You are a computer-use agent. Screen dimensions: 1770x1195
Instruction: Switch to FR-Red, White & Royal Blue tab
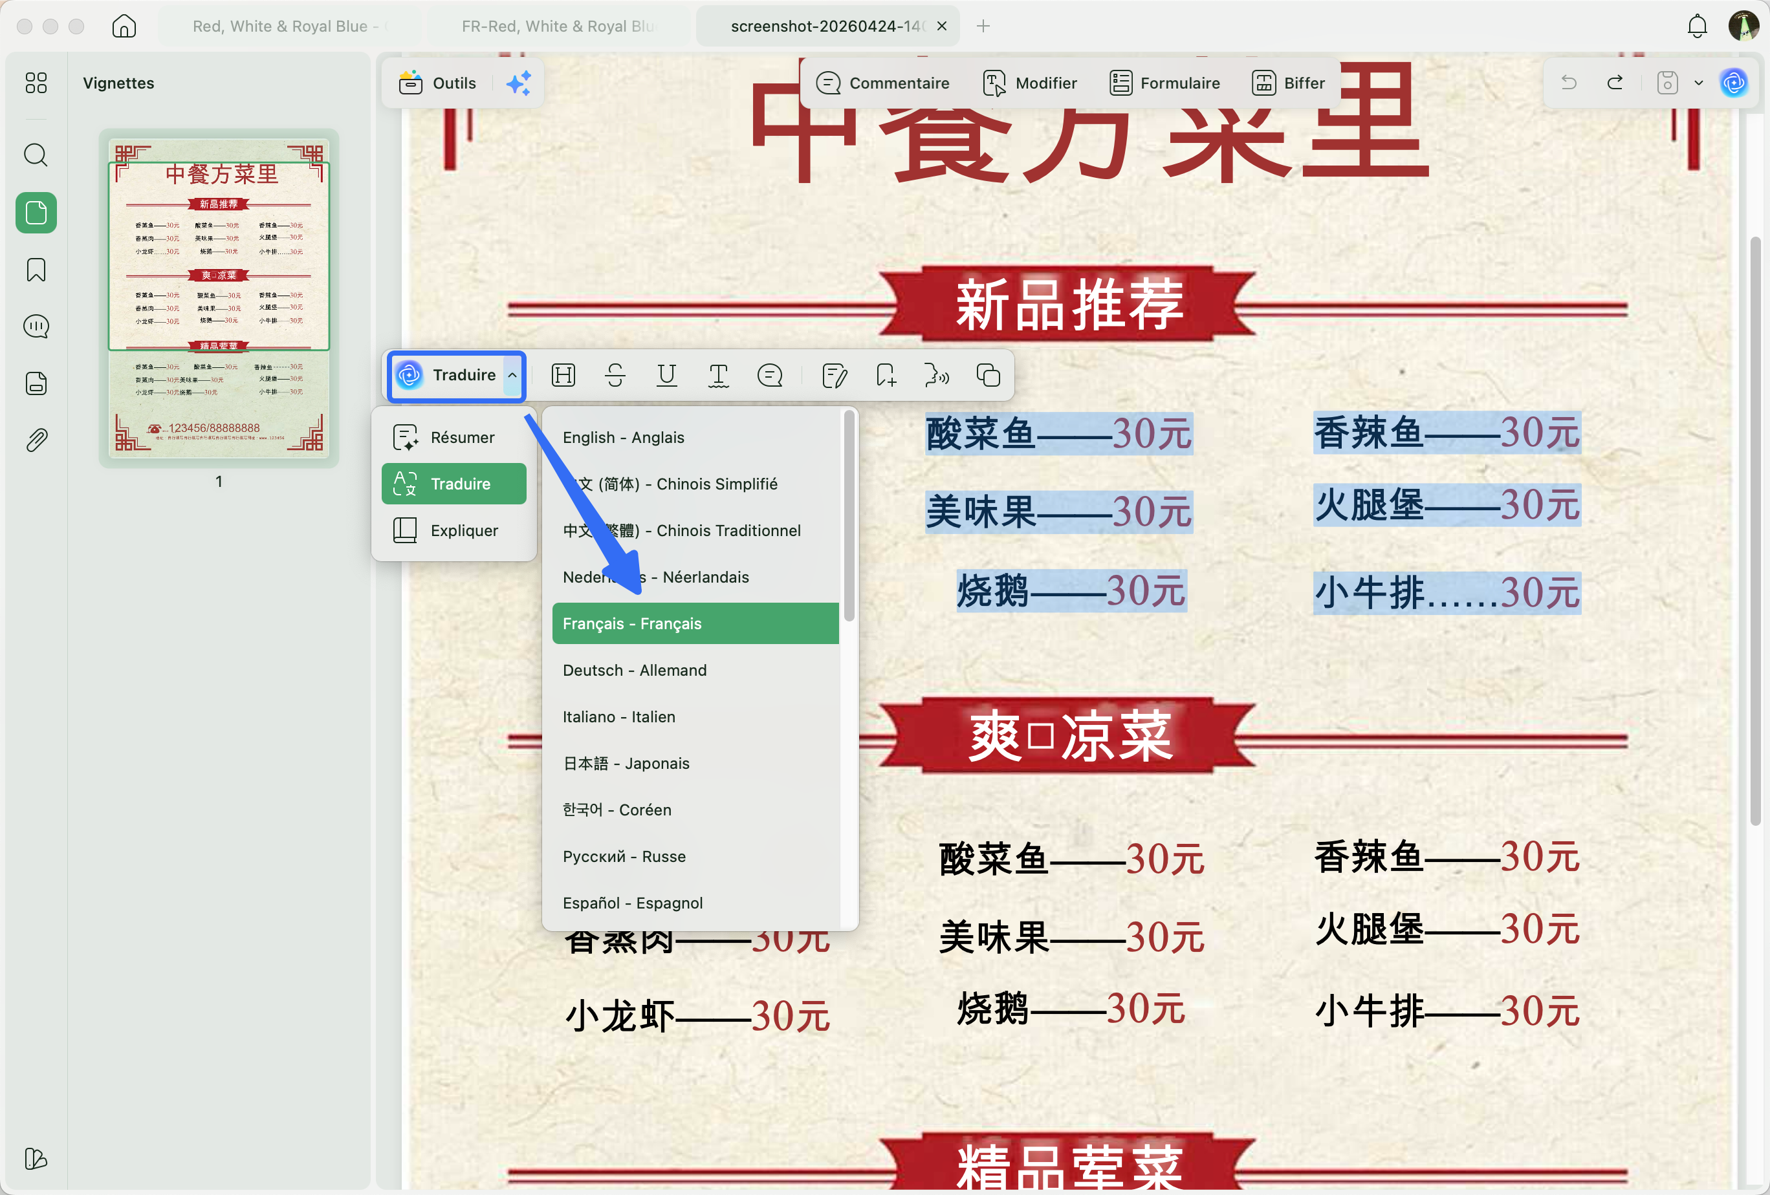pos(558,26)
